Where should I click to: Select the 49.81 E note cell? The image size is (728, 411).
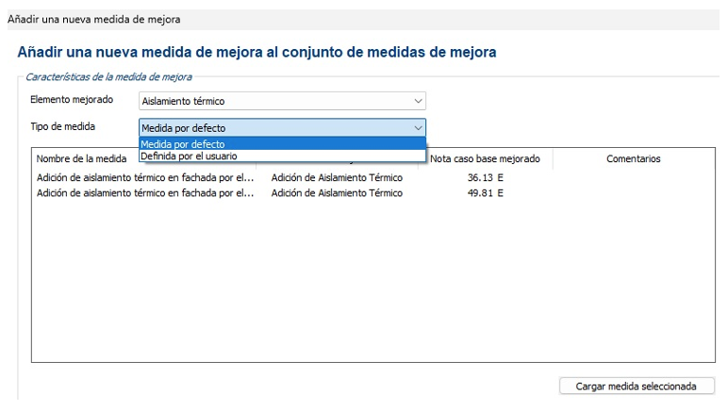click(485, 193)
